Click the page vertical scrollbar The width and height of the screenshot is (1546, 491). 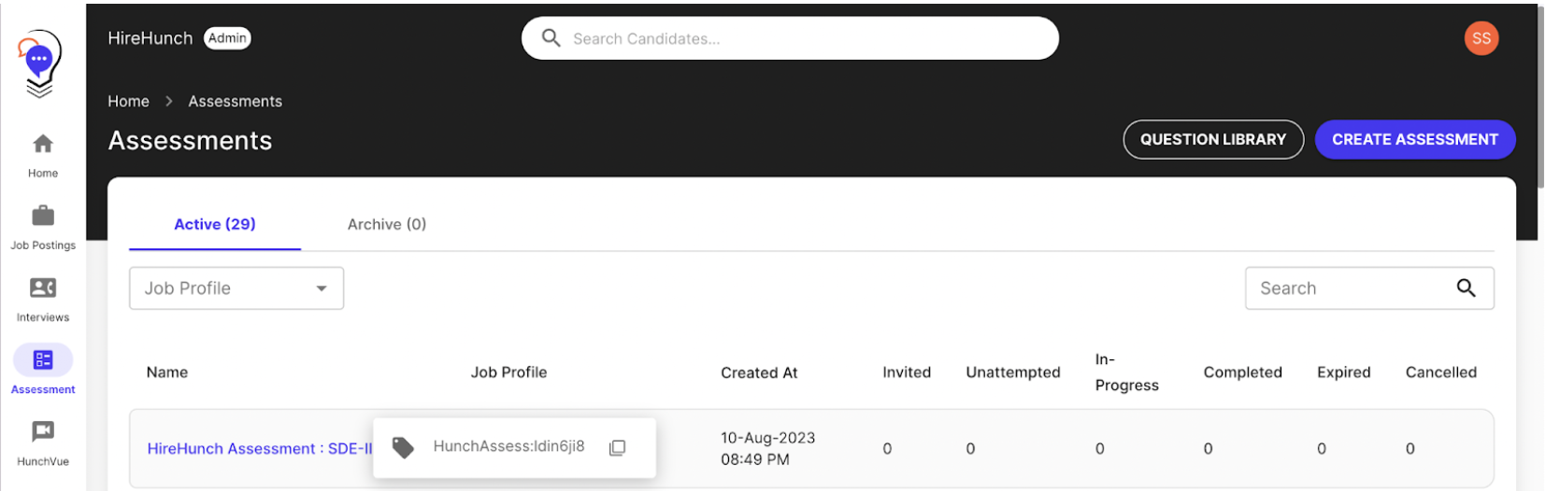tap(1539, 93)
